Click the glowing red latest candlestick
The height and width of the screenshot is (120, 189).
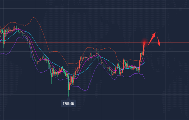pos(144,44)
